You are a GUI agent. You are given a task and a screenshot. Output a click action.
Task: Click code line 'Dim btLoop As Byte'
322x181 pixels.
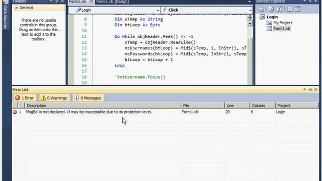[137, 25]
